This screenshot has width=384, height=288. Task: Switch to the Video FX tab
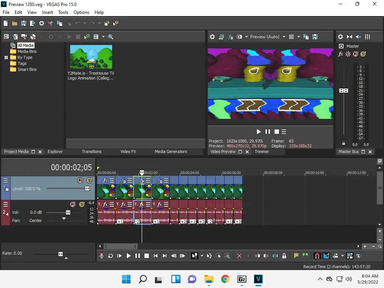pos(128,151)
